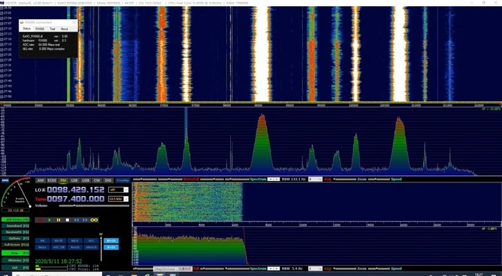Select ECSS demodulation mode

click(52, 180)
